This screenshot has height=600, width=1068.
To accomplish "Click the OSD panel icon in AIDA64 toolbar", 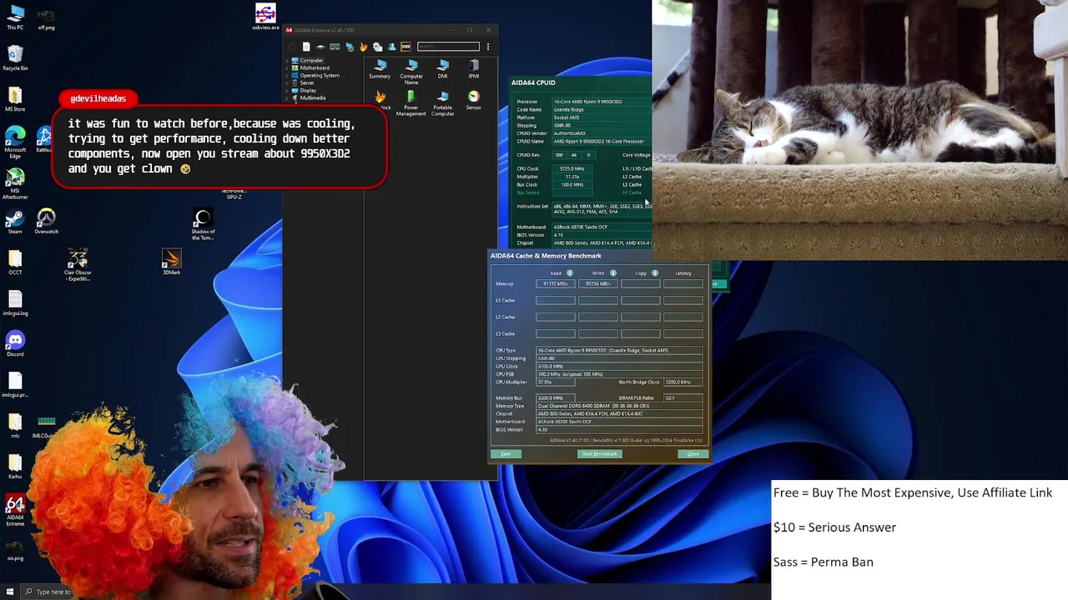I will coord(406,47).
